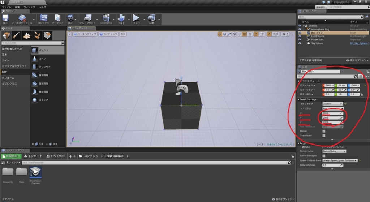Select the Geometry Editing mode icon
The width and height of the screenshot is (370, 202).
coord(47,35)
